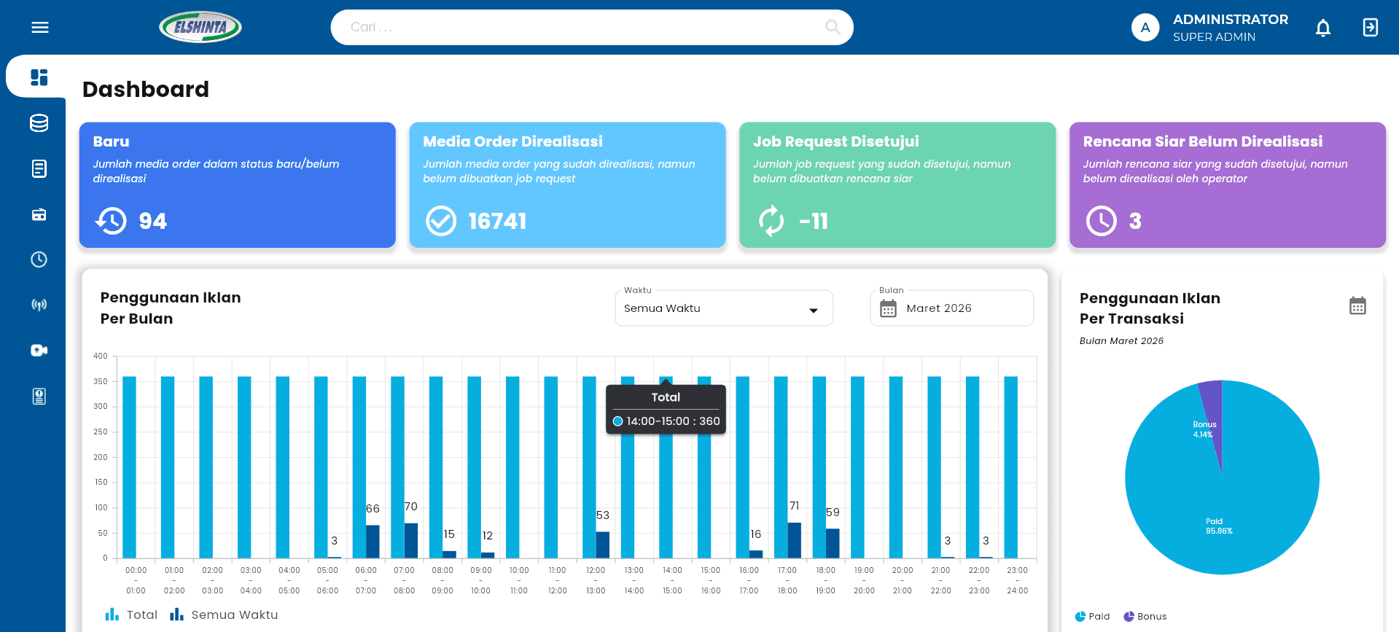Open the video camera sidebar icon
This screenshot has width=1399, height=632.
point(39,351)
